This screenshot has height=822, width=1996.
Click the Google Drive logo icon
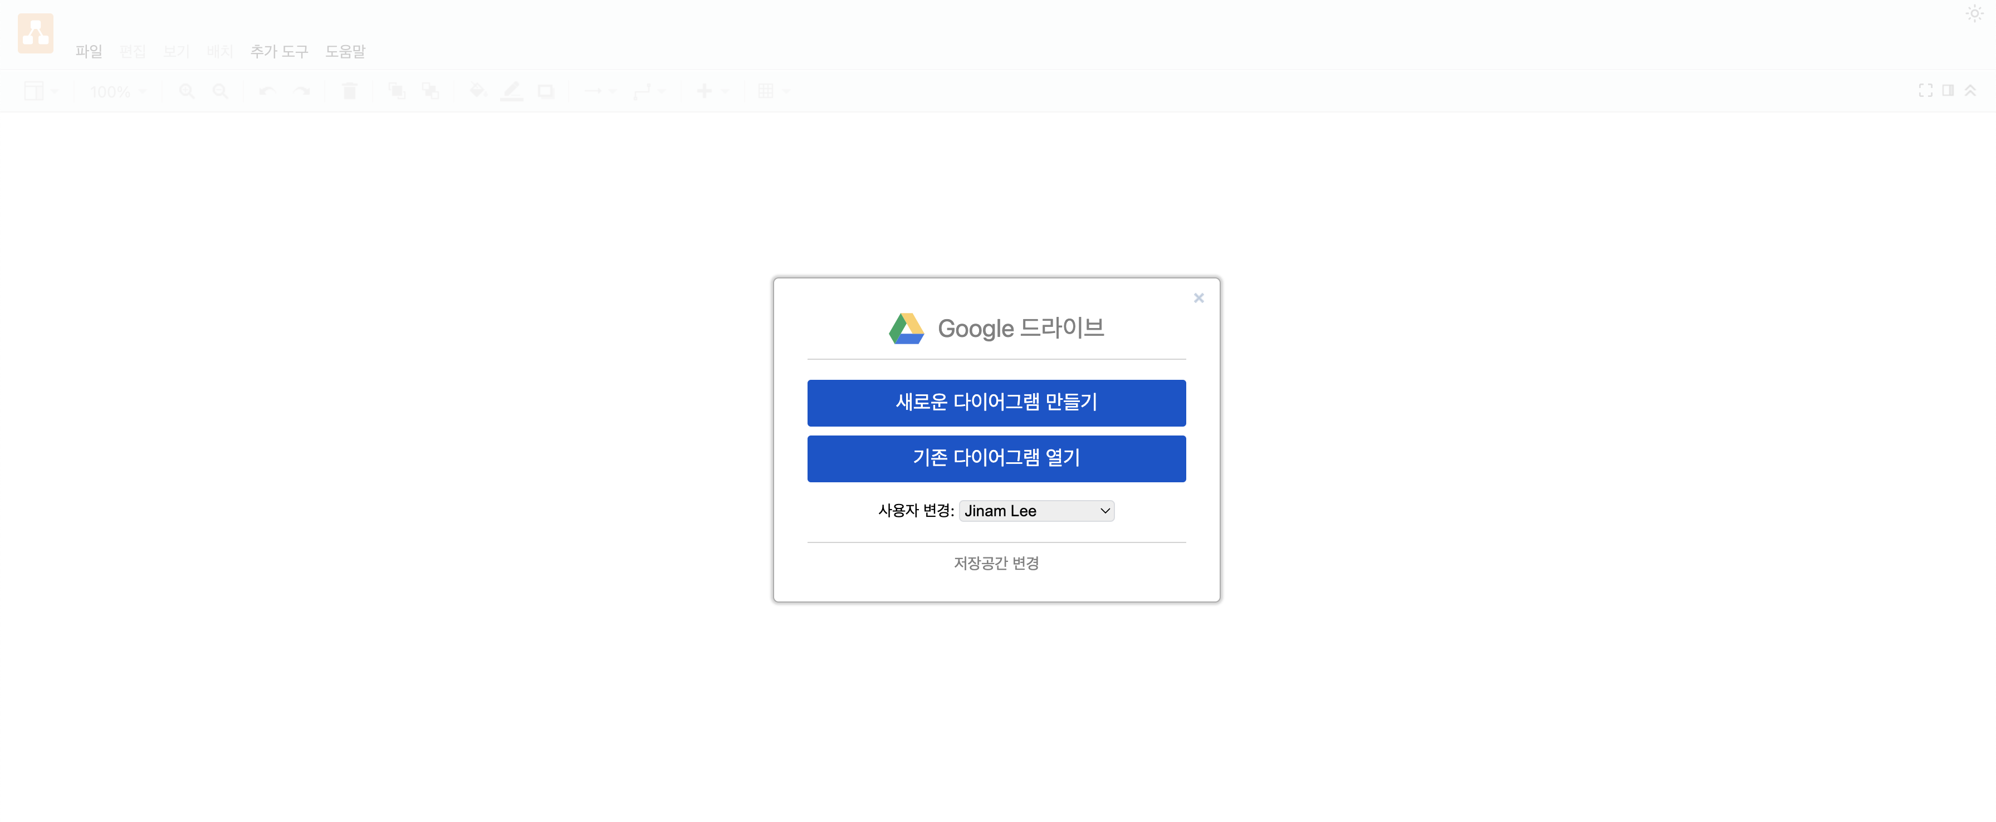(907, 329)
